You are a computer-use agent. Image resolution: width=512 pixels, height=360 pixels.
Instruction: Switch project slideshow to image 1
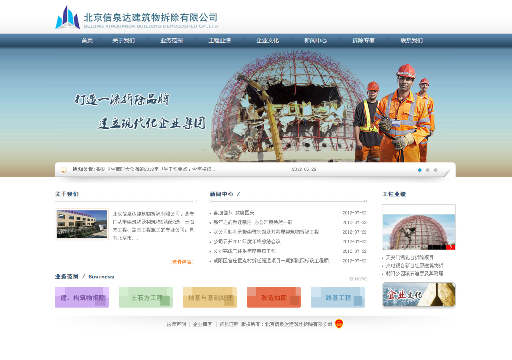pyautogui.click(x=432, y=247)
